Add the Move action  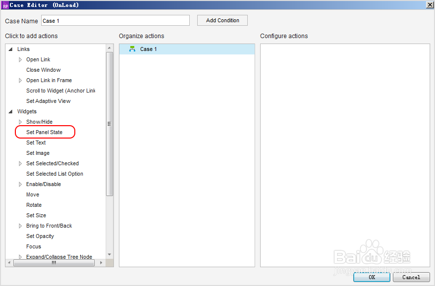click(33, 194)
